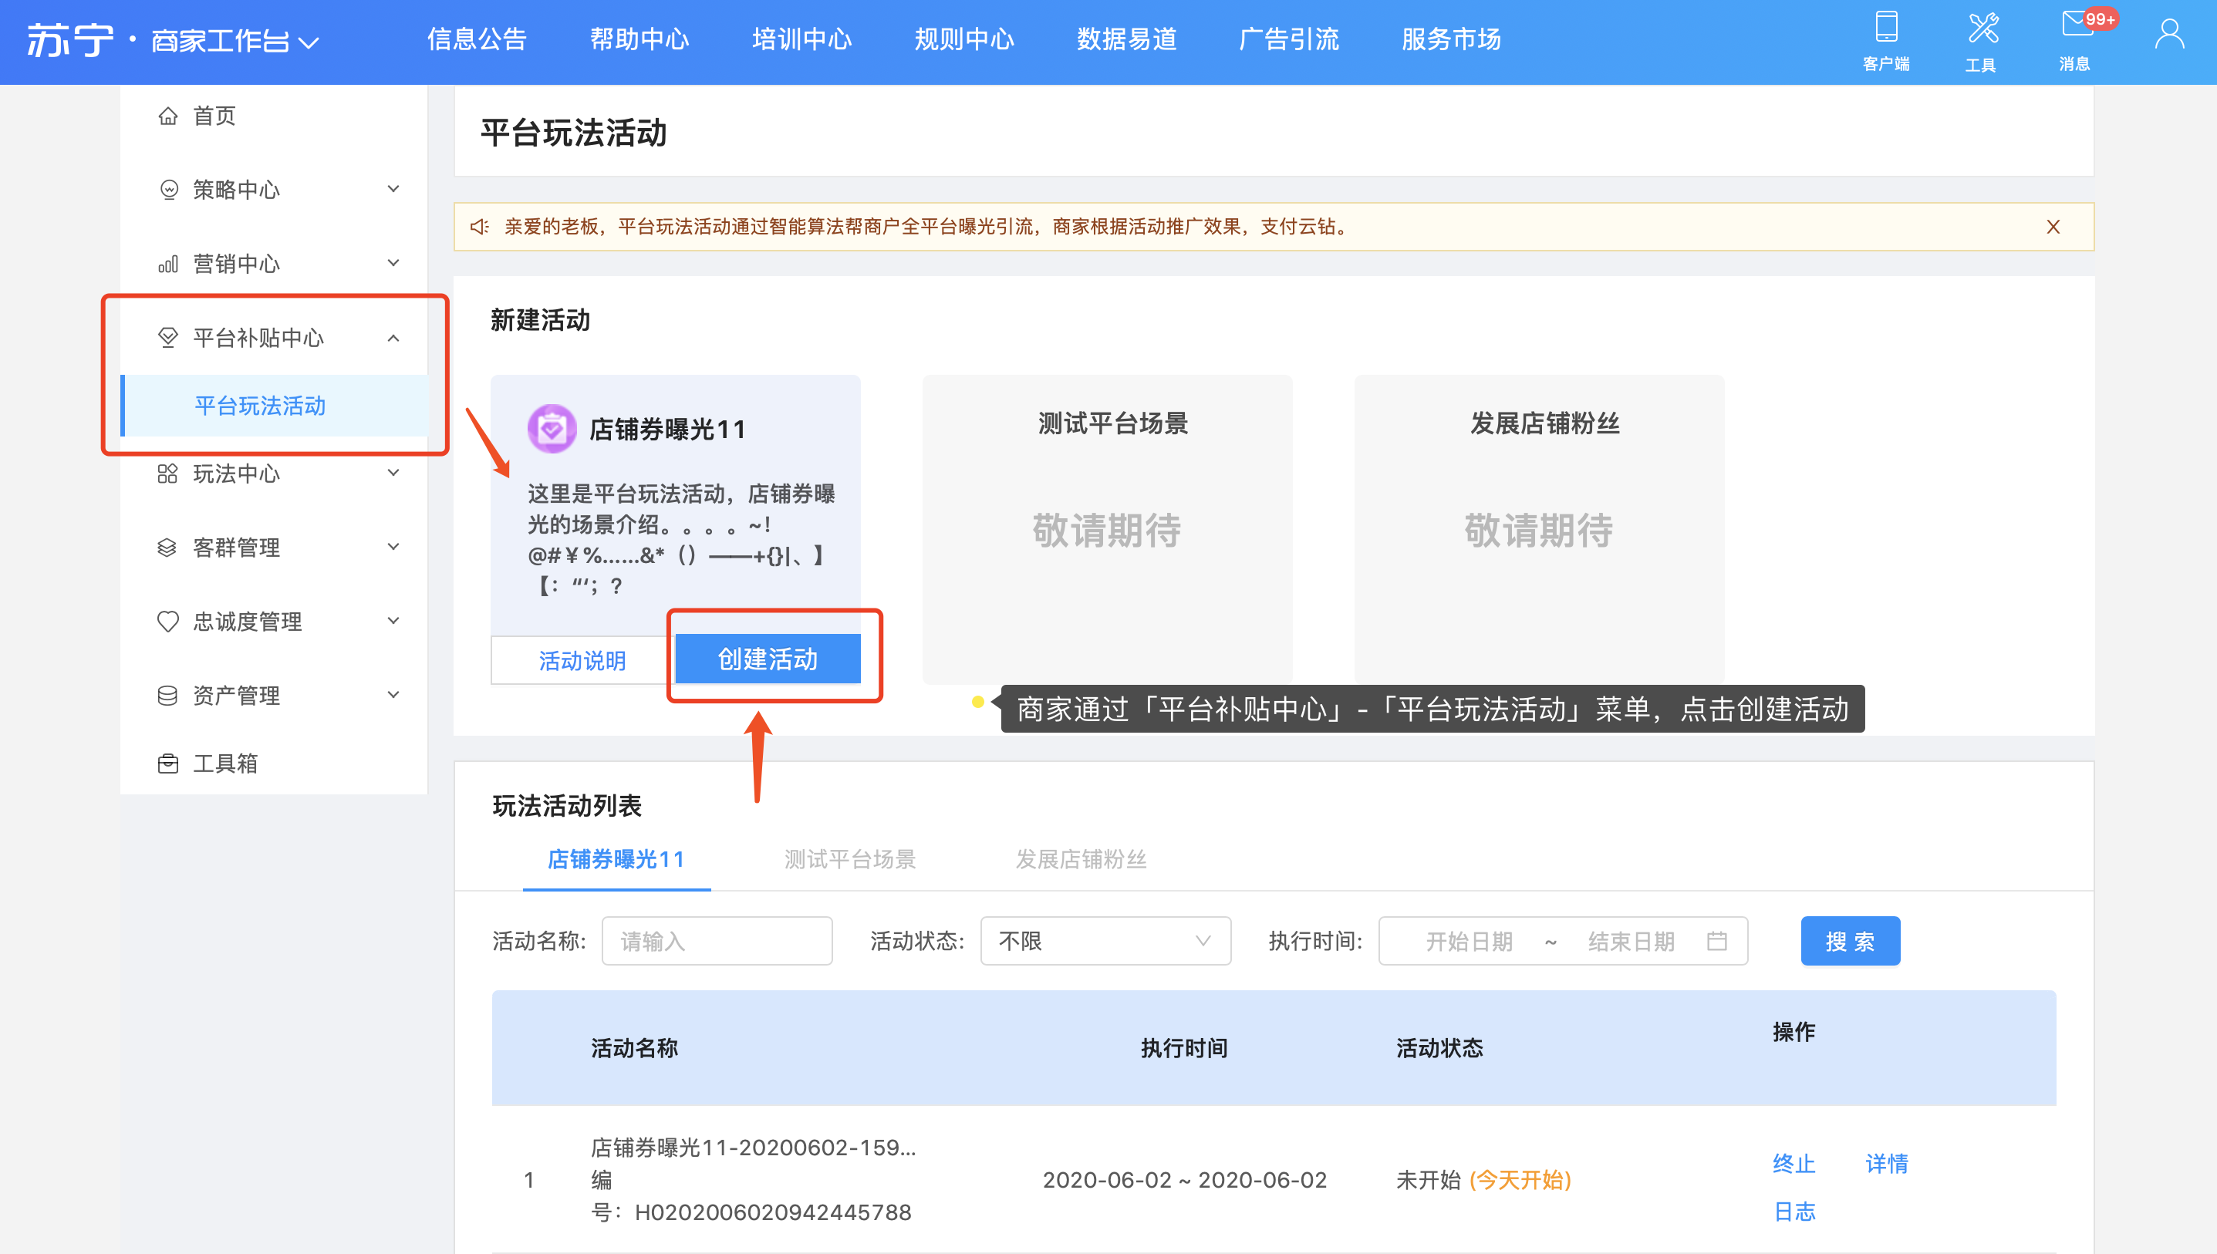Click the 首页 home icon
Screen dimensions: 2217x1254
(168, 116)
